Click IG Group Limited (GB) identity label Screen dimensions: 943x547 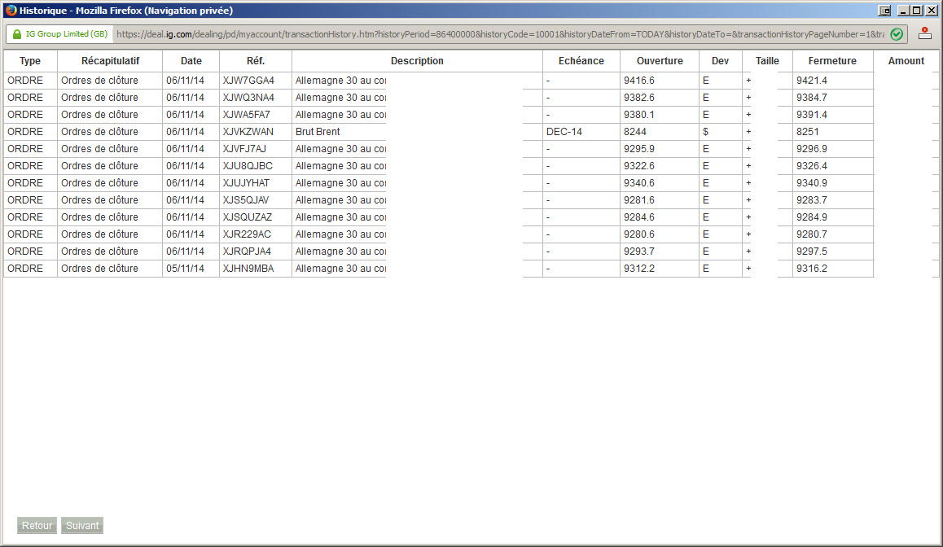pos(67,34)
